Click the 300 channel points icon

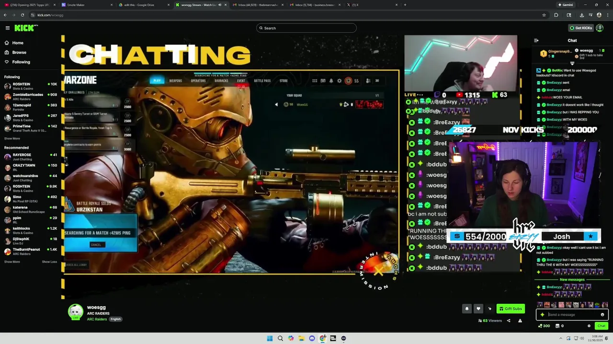pyautogui.click(x=544, y=326)
